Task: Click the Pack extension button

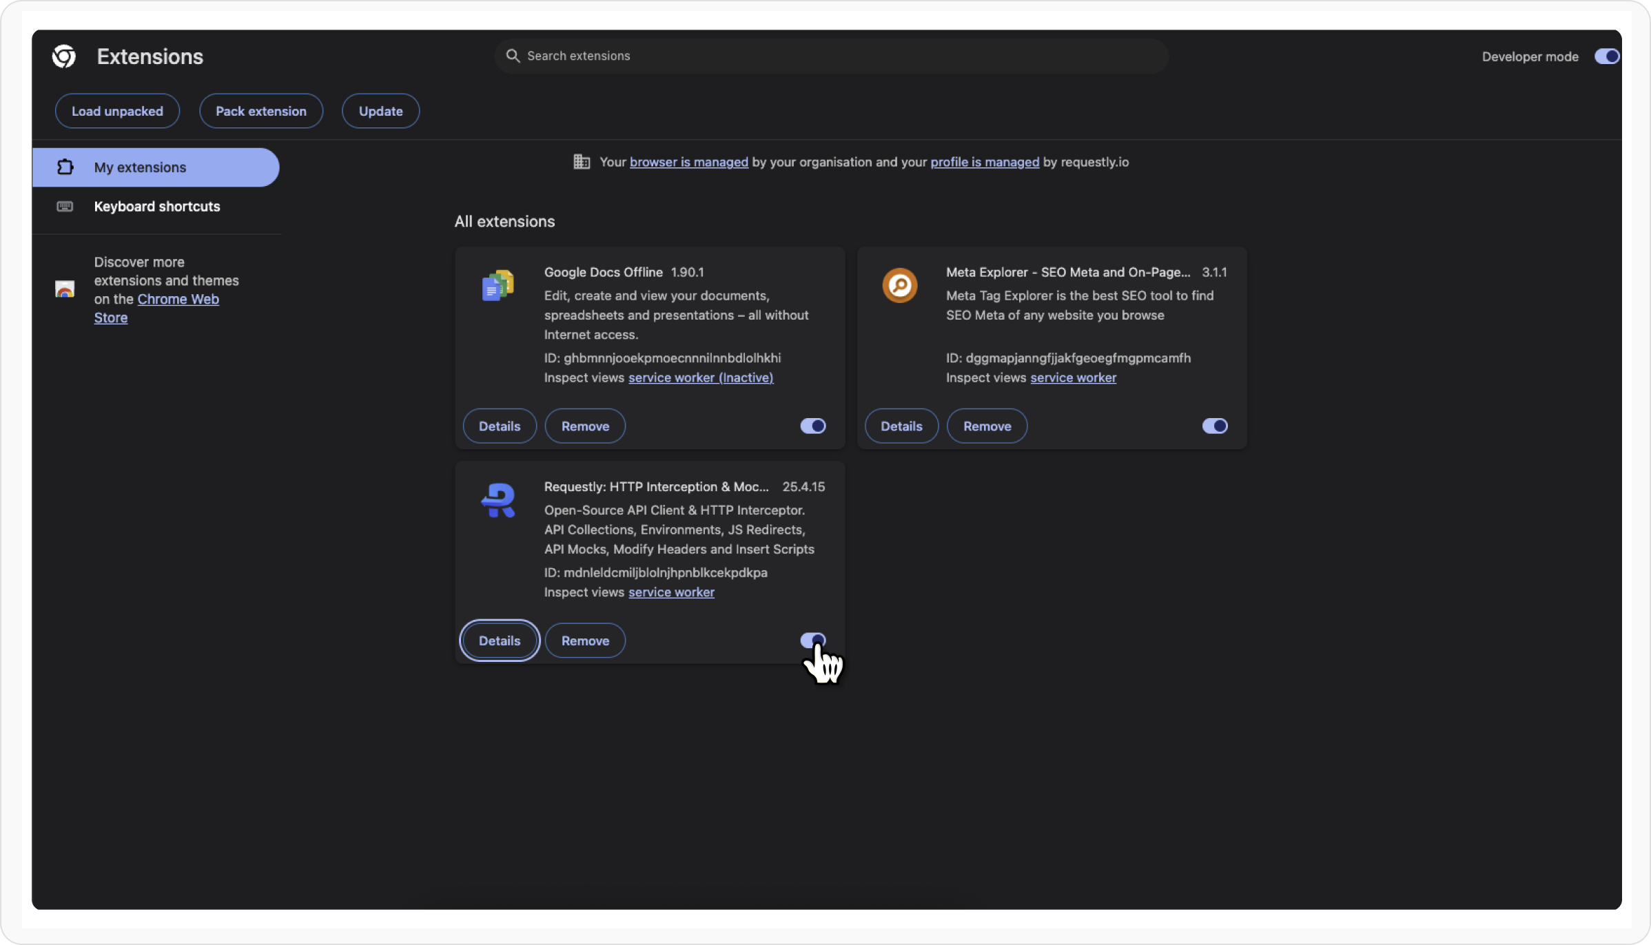Action: pos(260,111)
